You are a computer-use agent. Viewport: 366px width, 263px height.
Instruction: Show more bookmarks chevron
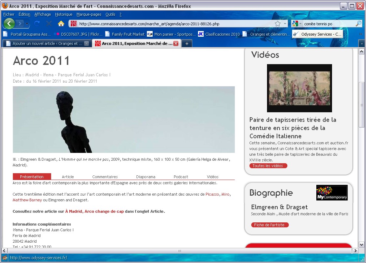[361, 34]
